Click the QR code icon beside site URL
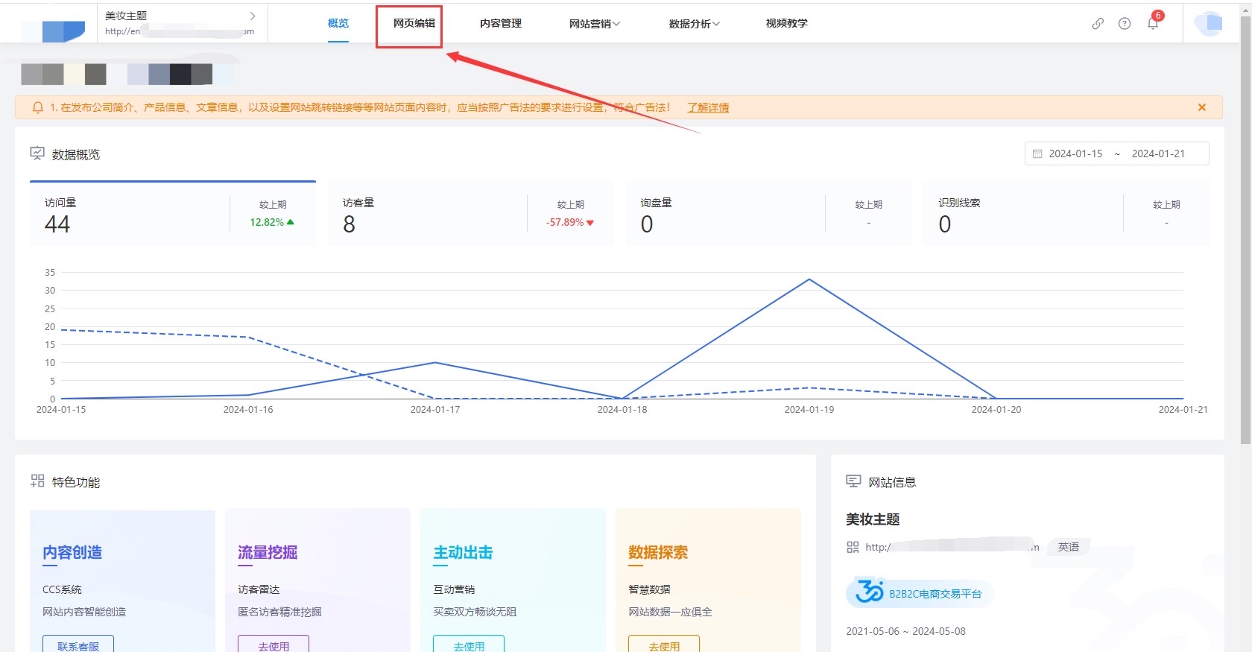Viewport: 1252px width, 652px height. click(853, 547)
